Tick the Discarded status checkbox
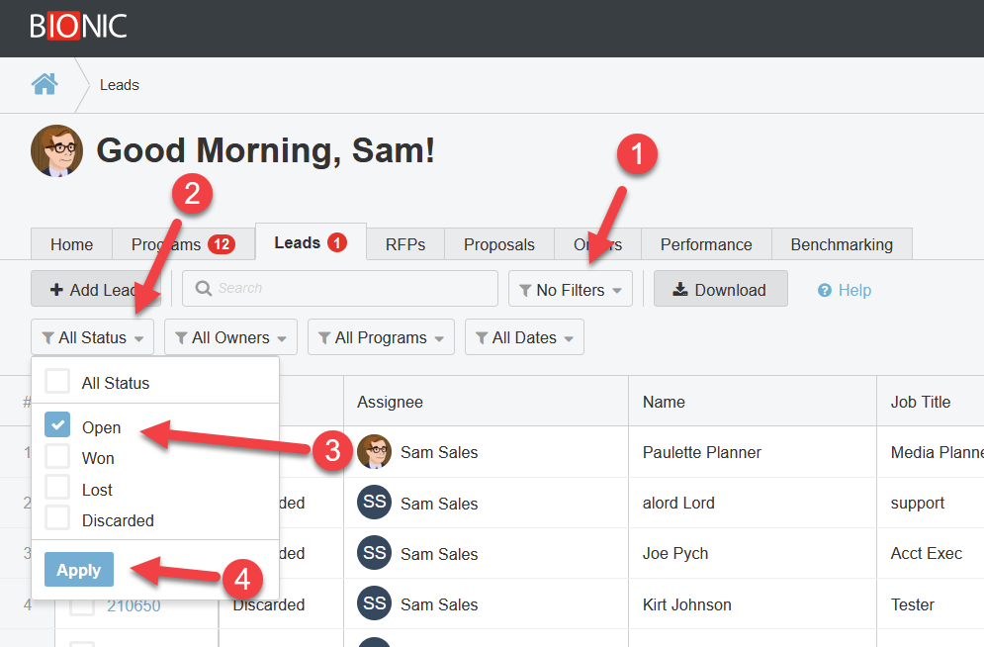 [x=58, y=518]
